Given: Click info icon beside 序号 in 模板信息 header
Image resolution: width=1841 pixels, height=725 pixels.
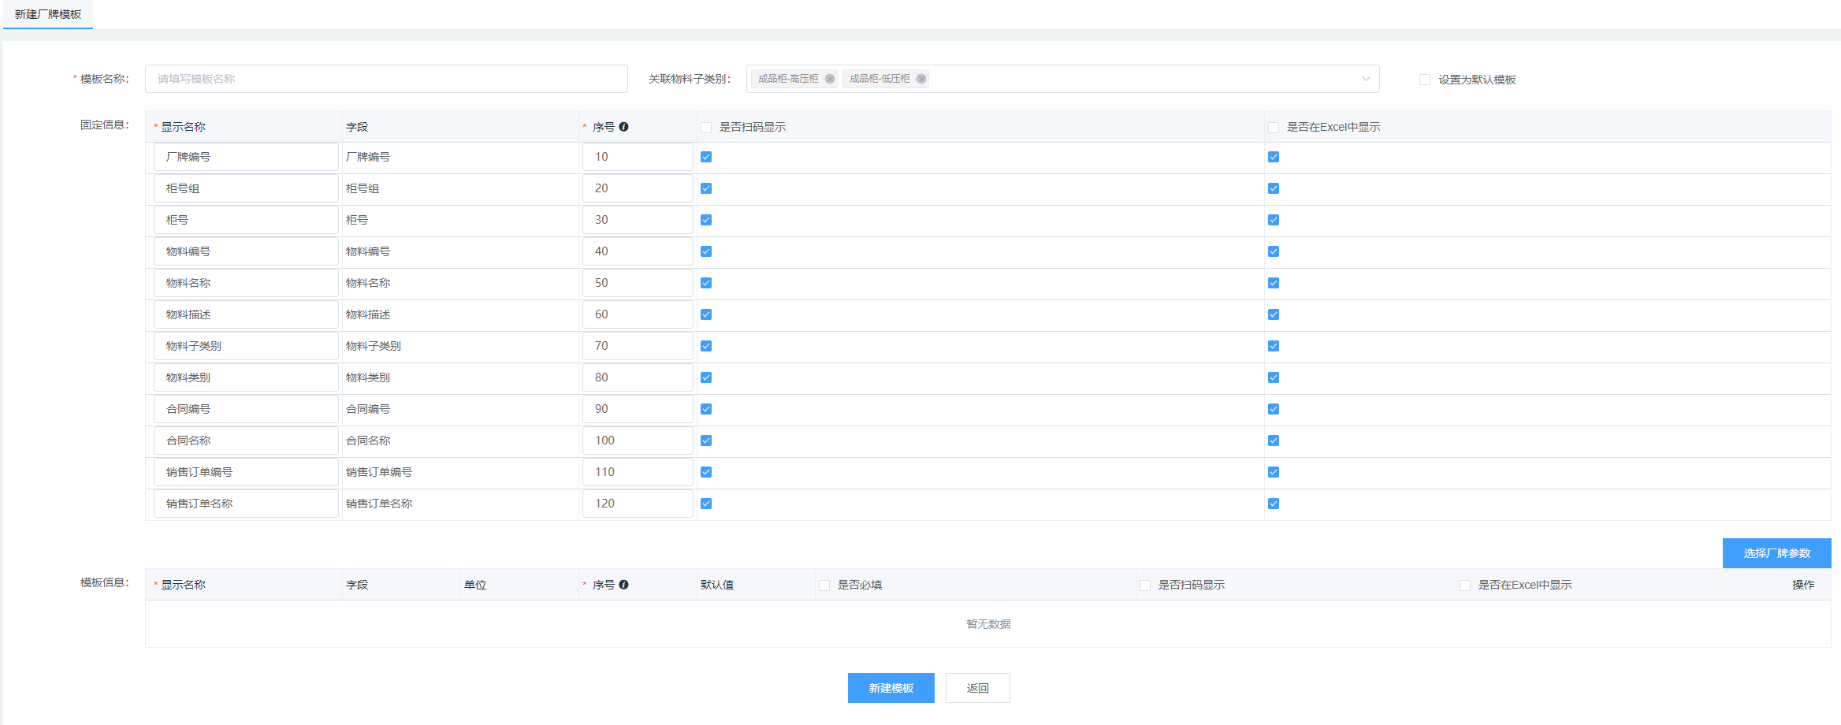Looking at the screenshot, I should click(623, 585).
